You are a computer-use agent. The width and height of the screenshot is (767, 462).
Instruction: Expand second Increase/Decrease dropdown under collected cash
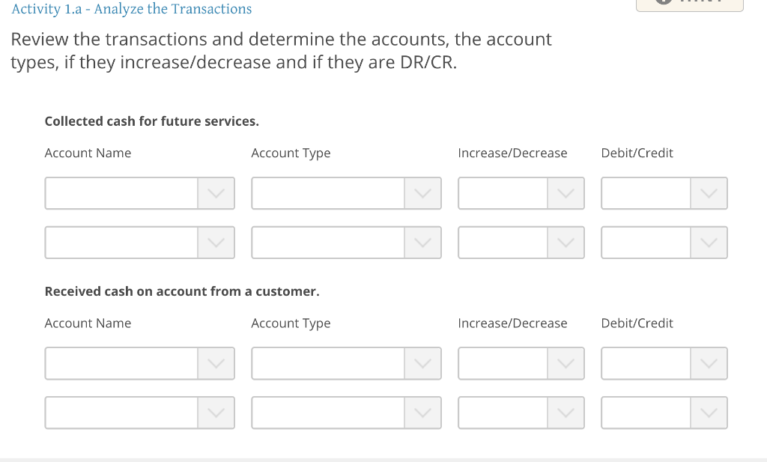click(x=567, y=243)
